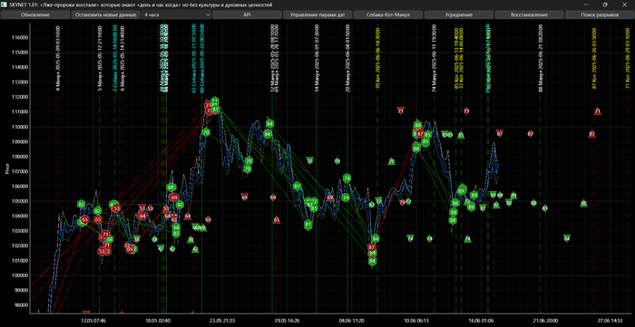This screenshot has width=635, height=327.
Task: Click the green up-triangle marker 70
Action: point(391,161)
